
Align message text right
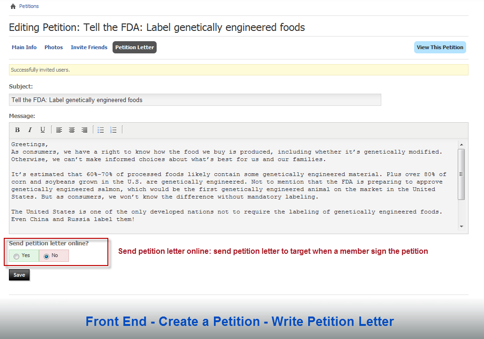coord(84,130)
